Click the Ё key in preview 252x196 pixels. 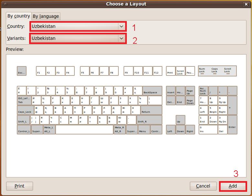click(22, 91)
